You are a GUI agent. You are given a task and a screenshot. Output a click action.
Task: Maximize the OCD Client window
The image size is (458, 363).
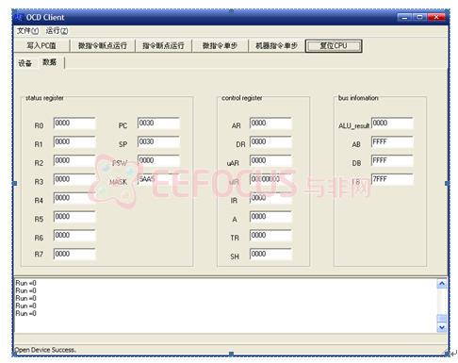(419, 17)
